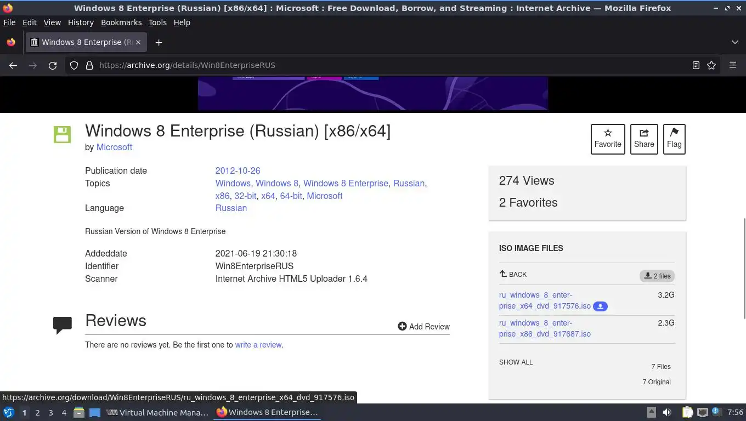Image resolution: width=746 pixels, height=421 pixels.
Task: Click the 32-bit topic link
Action: click(245, 196)
